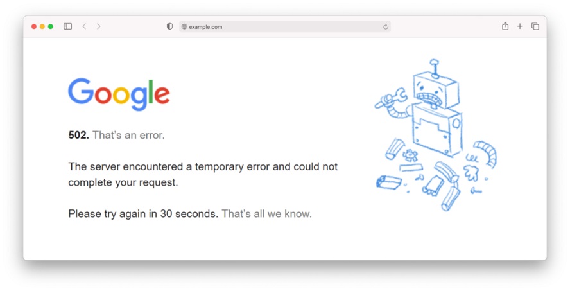Toggle the Safari sidebar button
Image resolution: width=570 pixels, height=291 pixels.
tap(67, 26)
